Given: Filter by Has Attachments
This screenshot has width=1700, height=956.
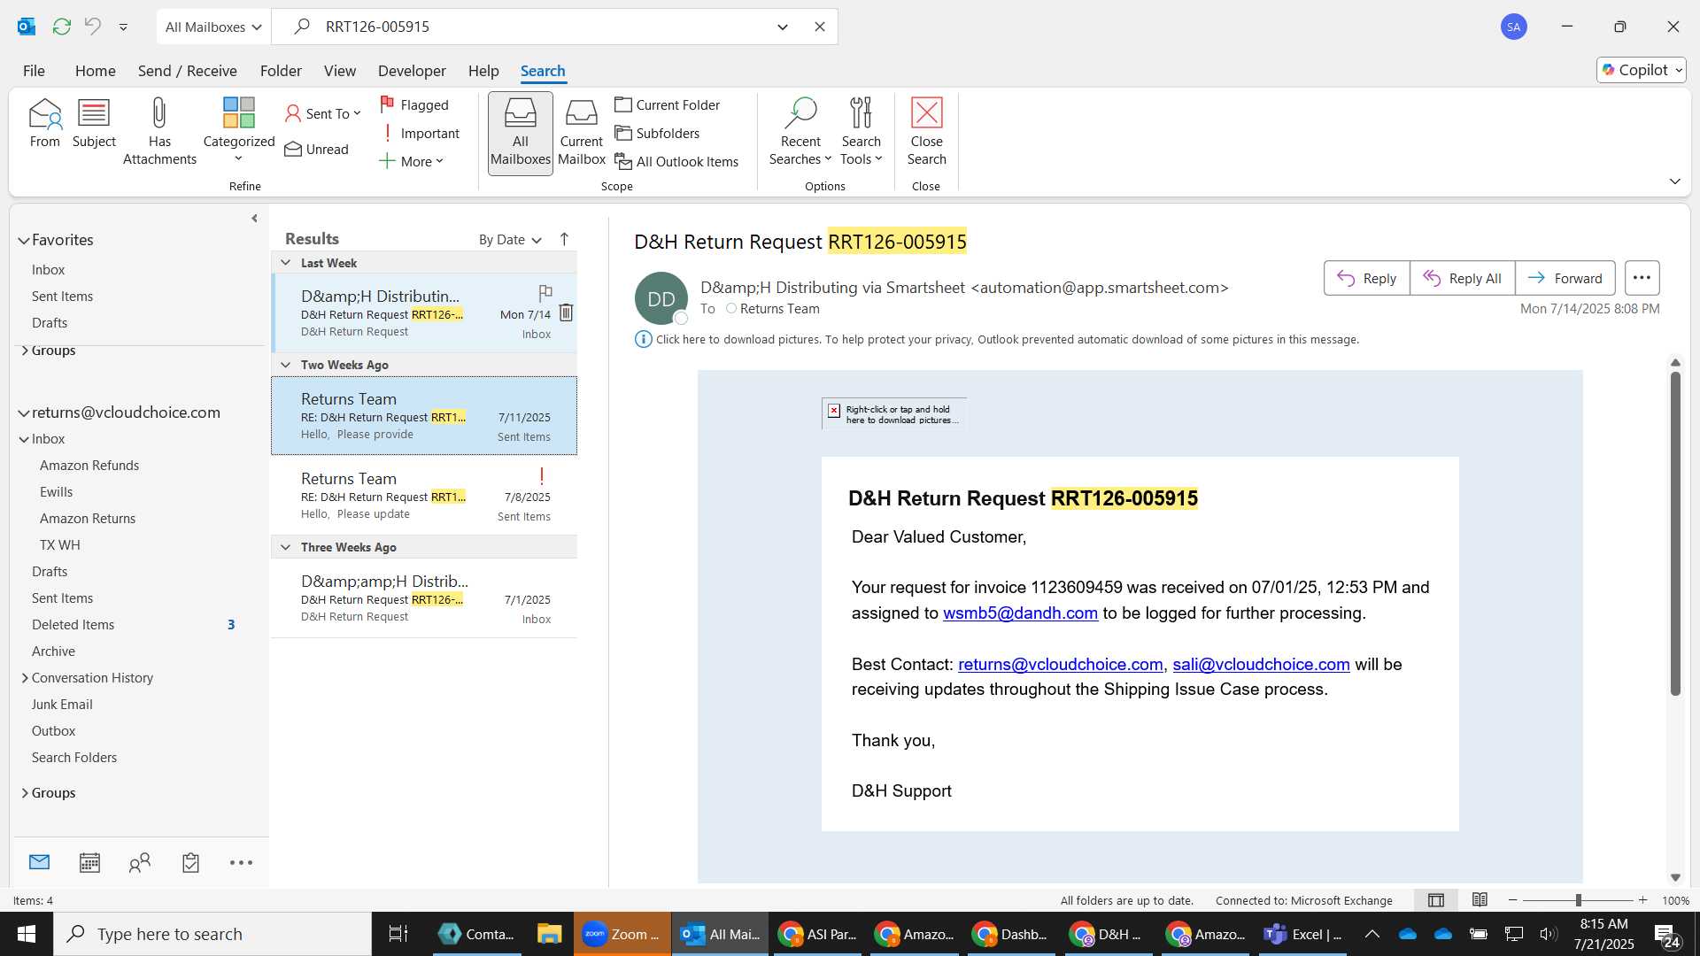Looking at the screenshot, I should (159, 131).
